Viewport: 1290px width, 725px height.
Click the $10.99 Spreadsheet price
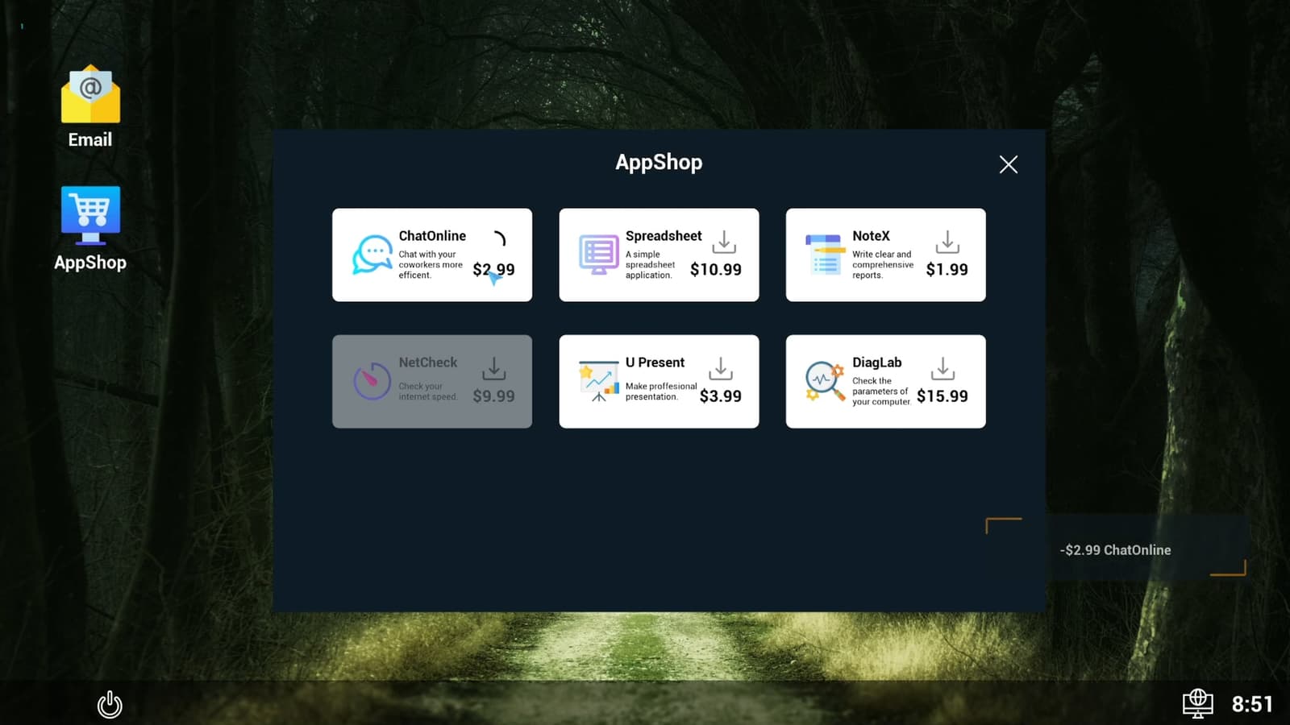[716, 270]
